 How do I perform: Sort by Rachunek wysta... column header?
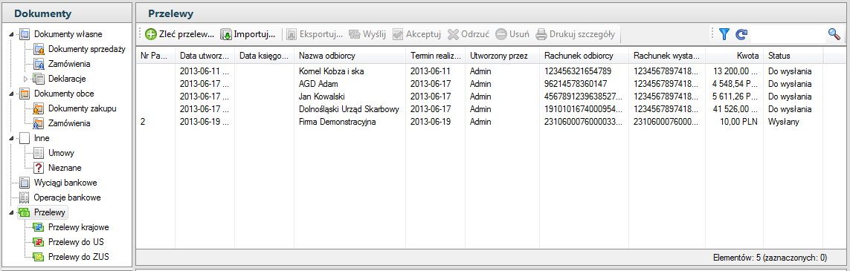[x=667, y=56]
